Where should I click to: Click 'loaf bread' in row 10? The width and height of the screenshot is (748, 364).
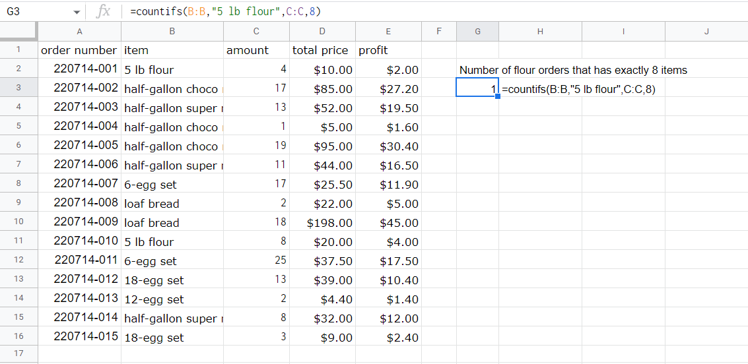172,221
